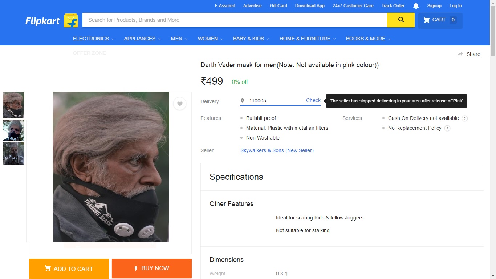Click the BUY NOW button
Image resolution: width=496 pixels, height=279 pixels.
click(152, 268)
